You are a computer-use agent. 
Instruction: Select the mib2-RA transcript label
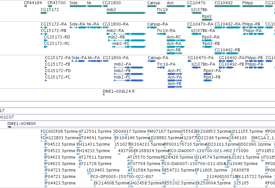[x=115, y=30]
